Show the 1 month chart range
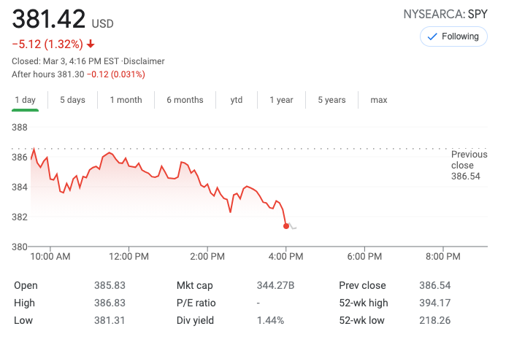The height and width of the screenshot is (337, 506). pyautogui.click(x=126, y=100)
